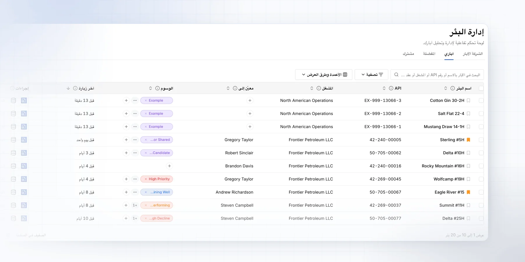The width and height of the screenshot is (525, 262).
Task: Add an assignee to the Salt Flat 22-4 row
Action: [250, 114]
